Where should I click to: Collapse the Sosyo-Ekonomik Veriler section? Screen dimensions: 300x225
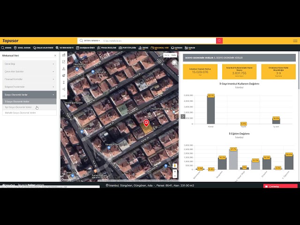29,95
